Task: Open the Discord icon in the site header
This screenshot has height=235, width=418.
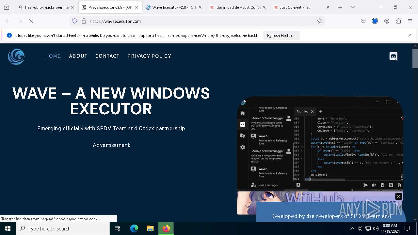Action: 394,56
